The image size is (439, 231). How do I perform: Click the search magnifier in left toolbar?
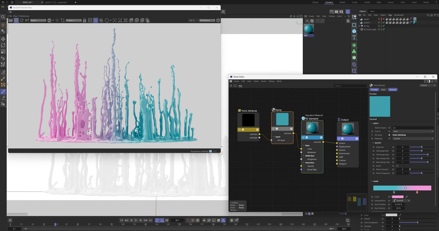(3, 17)
